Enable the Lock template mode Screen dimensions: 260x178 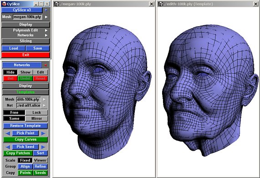click(x=36, y=112)
